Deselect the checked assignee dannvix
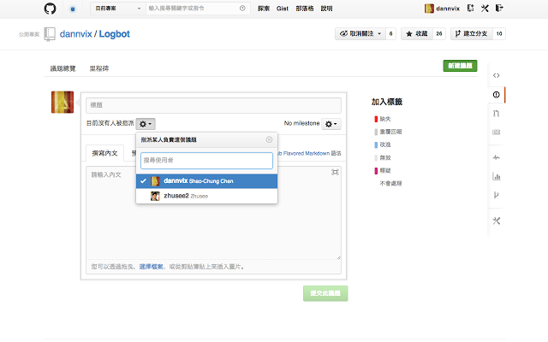Screen dimensions: 548x342 point(206,181)
